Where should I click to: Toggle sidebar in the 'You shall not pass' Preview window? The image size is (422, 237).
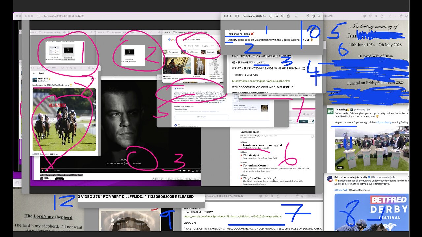point(237,16)
